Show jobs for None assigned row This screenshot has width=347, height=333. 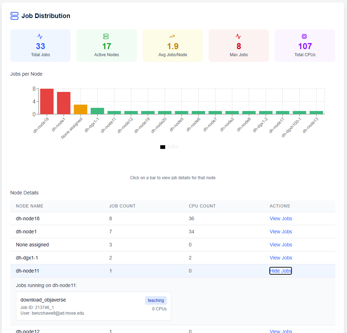281,245
